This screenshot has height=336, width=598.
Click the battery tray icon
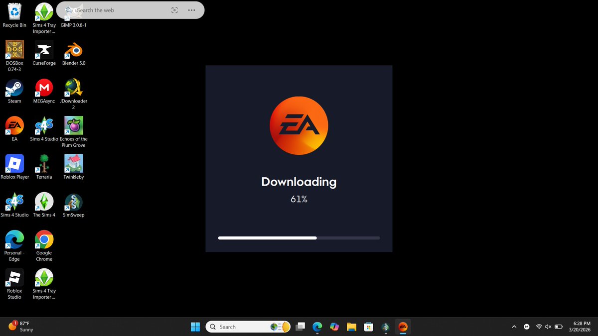click(559, 327)
